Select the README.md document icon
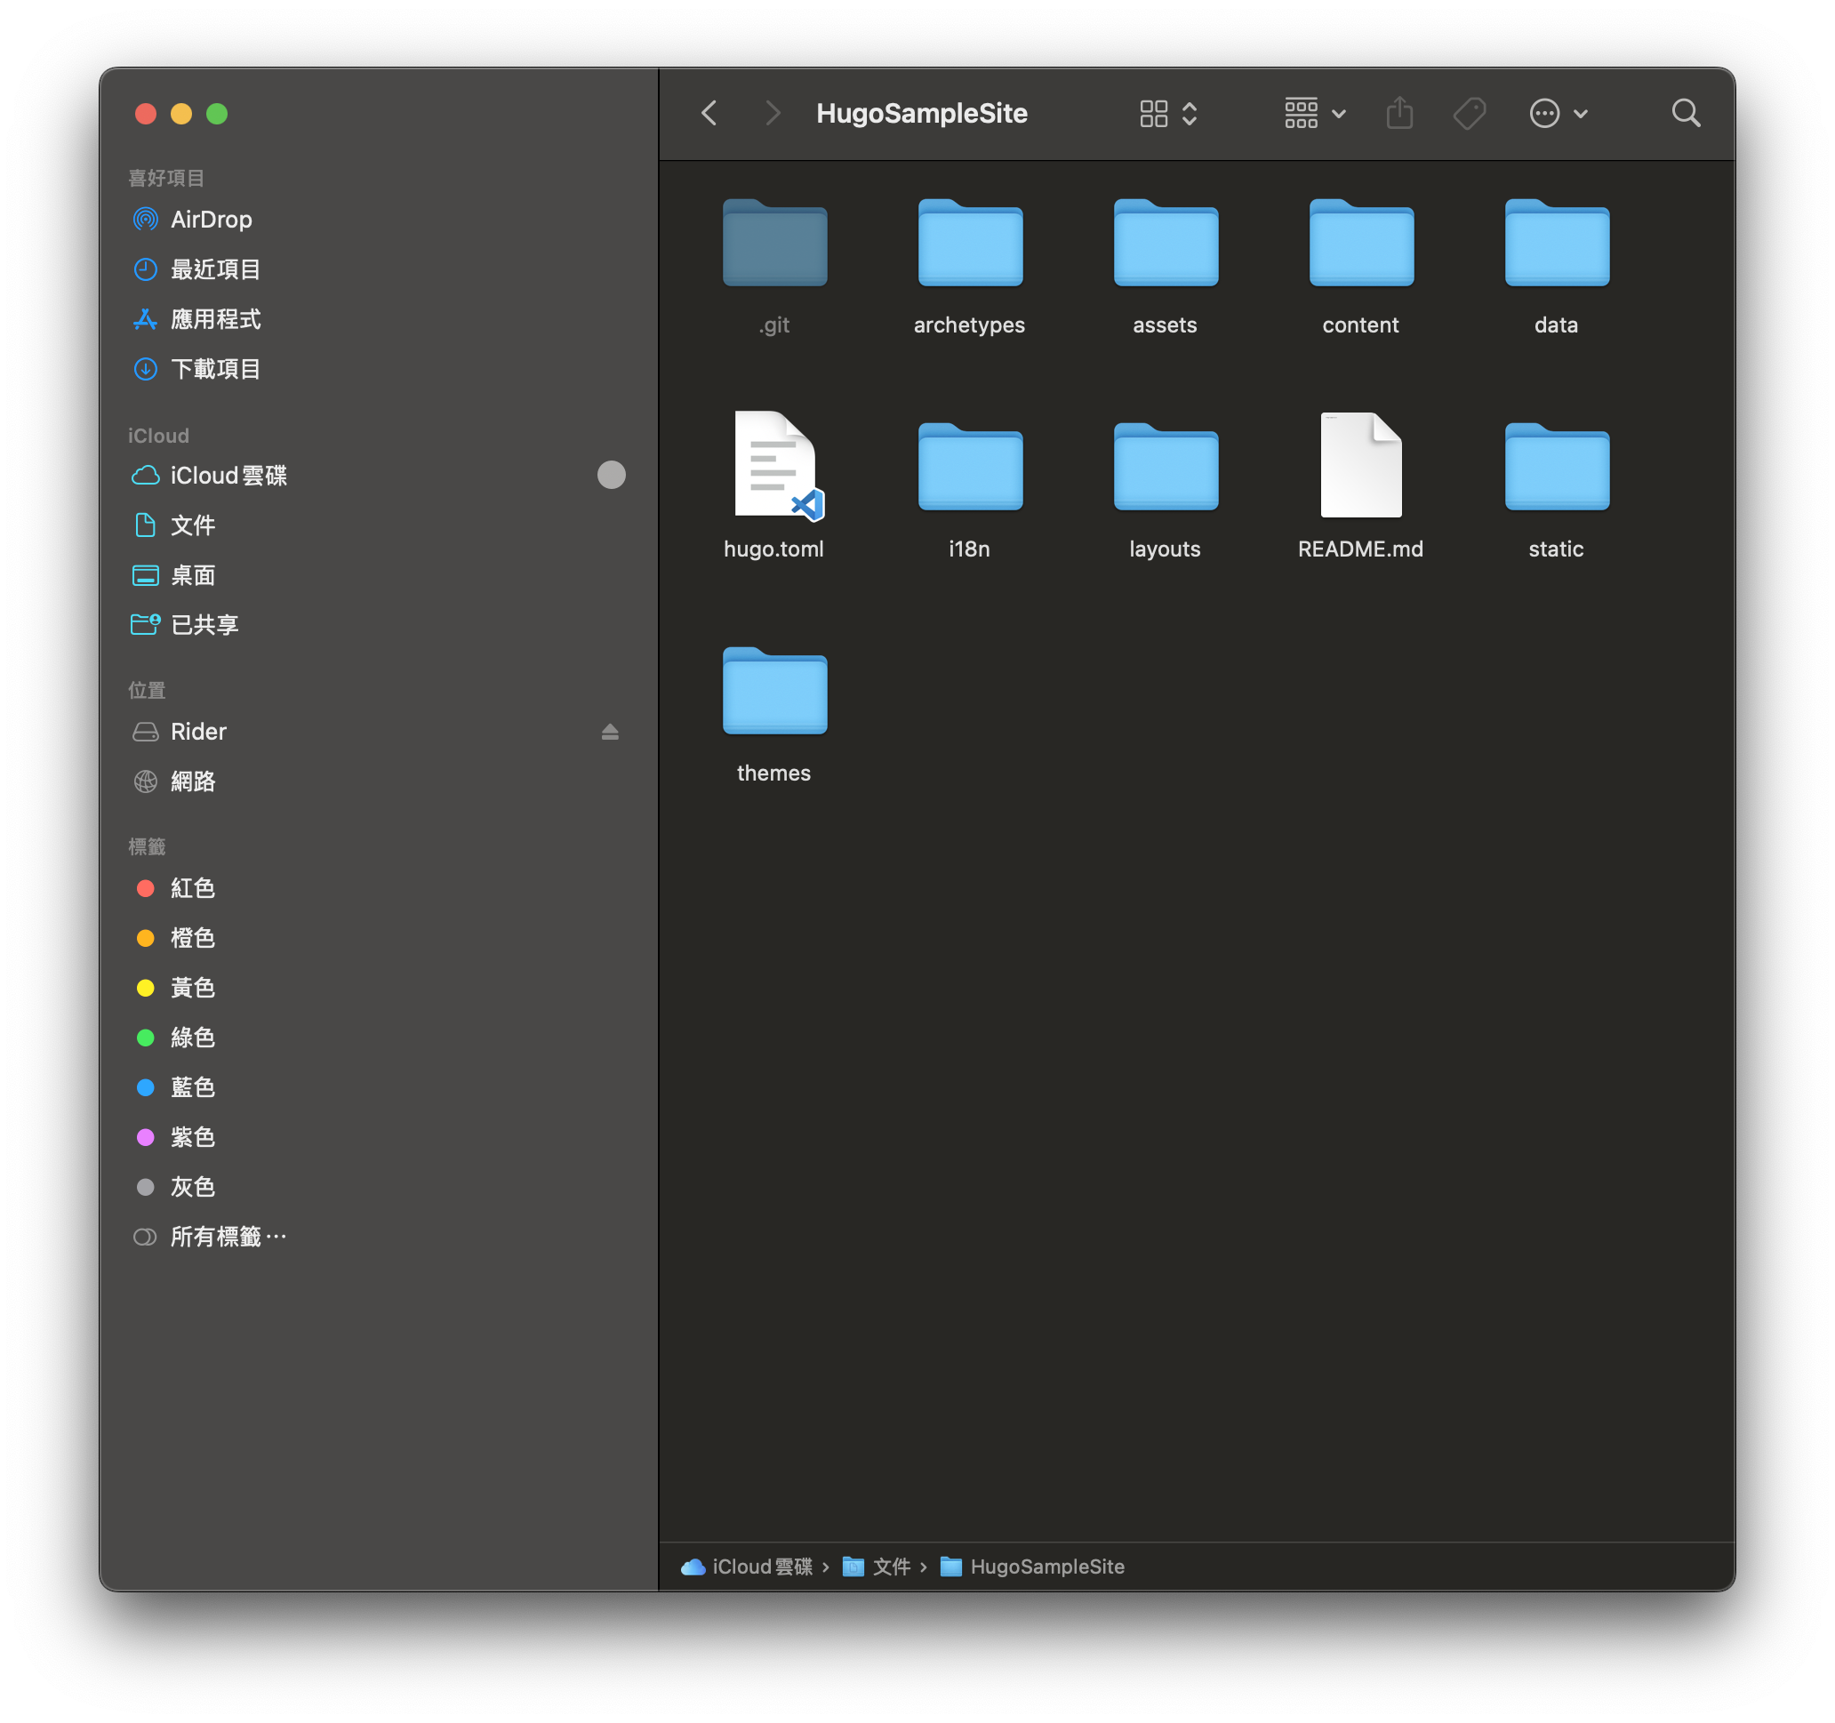1835x1723 pixels. point(1361,465)
